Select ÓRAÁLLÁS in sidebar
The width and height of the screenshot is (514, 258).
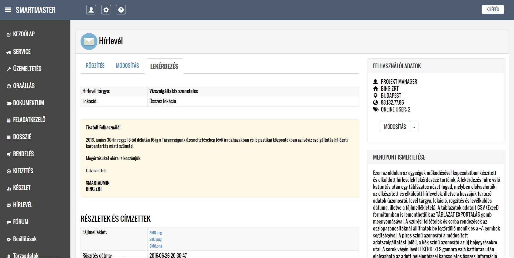24,86
